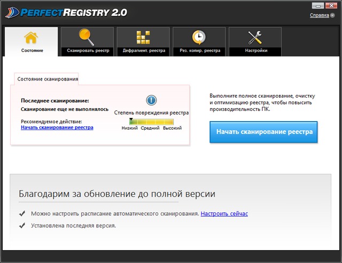The width and height of the screenshot is (342, 263).
Task: Select the Состояние сканирования panel tab
Action: click(48, 79)
